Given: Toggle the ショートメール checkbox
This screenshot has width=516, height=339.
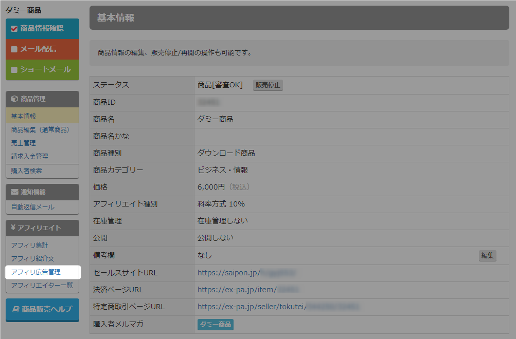Looking at the screenshot, I should tap(14, 70).
